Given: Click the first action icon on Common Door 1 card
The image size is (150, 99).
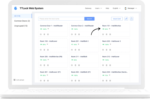Looking at the screenshot, I should [x=41, y=34].
